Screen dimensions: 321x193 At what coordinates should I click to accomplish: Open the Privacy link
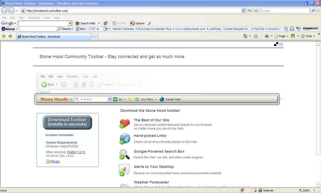(55, 161)
